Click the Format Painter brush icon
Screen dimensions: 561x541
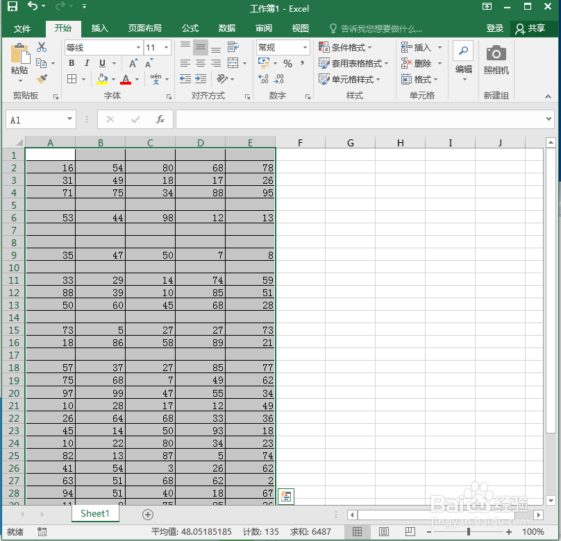pos(42,79)
